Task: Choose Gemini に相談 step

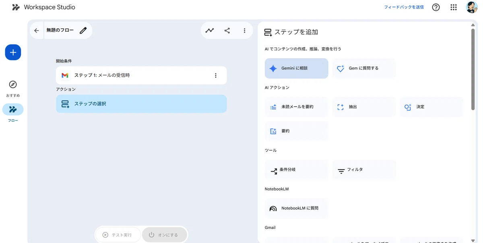Action: coord(297,68)
